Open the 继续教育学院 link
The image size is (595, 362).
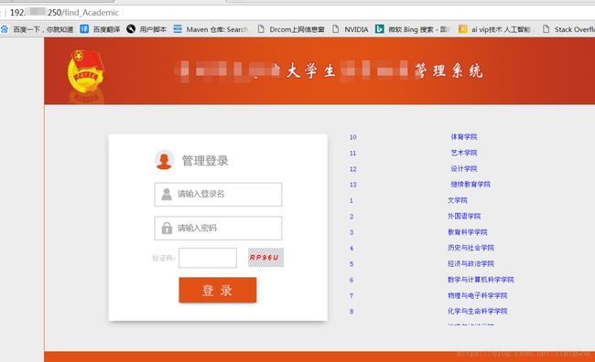click(471, 185)
